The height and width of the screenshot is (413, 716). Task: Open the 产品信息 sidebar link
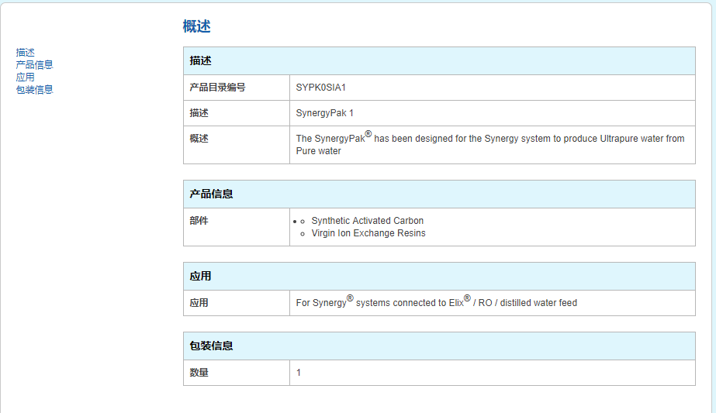35,65
